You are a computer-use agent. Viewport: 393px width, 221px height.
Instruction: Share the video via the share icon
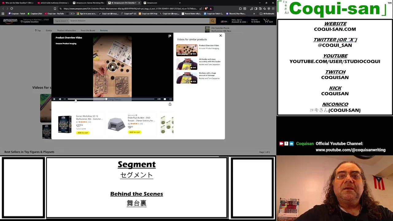[x=170, y=104]
